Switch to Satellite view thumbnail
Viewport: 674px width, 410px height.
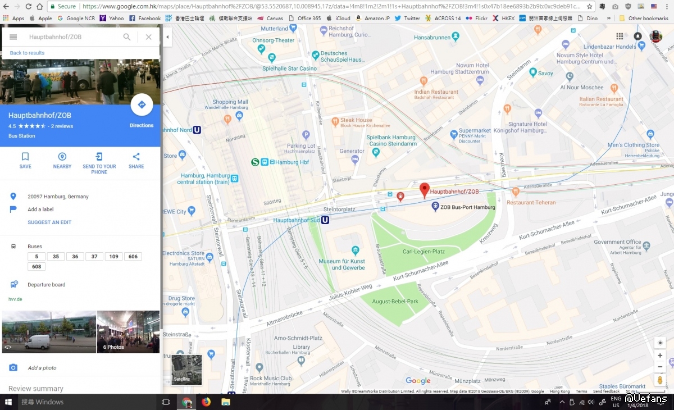tap(186, 370)
